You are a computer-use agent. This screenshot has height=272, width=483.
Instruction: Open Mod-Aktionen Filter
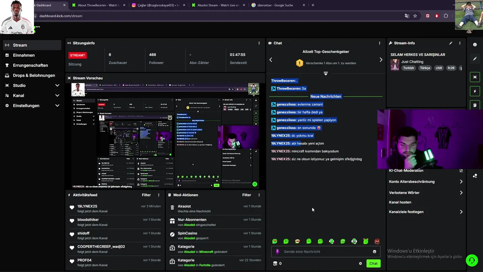coord(247,195)
